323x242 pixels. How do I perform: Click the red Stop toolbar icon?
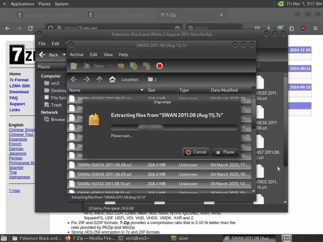point(159,66)
